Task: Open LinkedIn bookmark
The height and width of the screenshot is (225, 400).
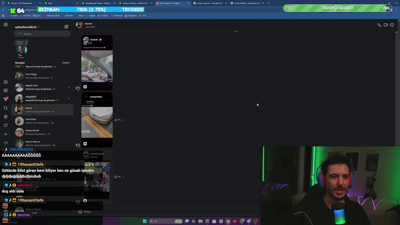Action: 103,16
